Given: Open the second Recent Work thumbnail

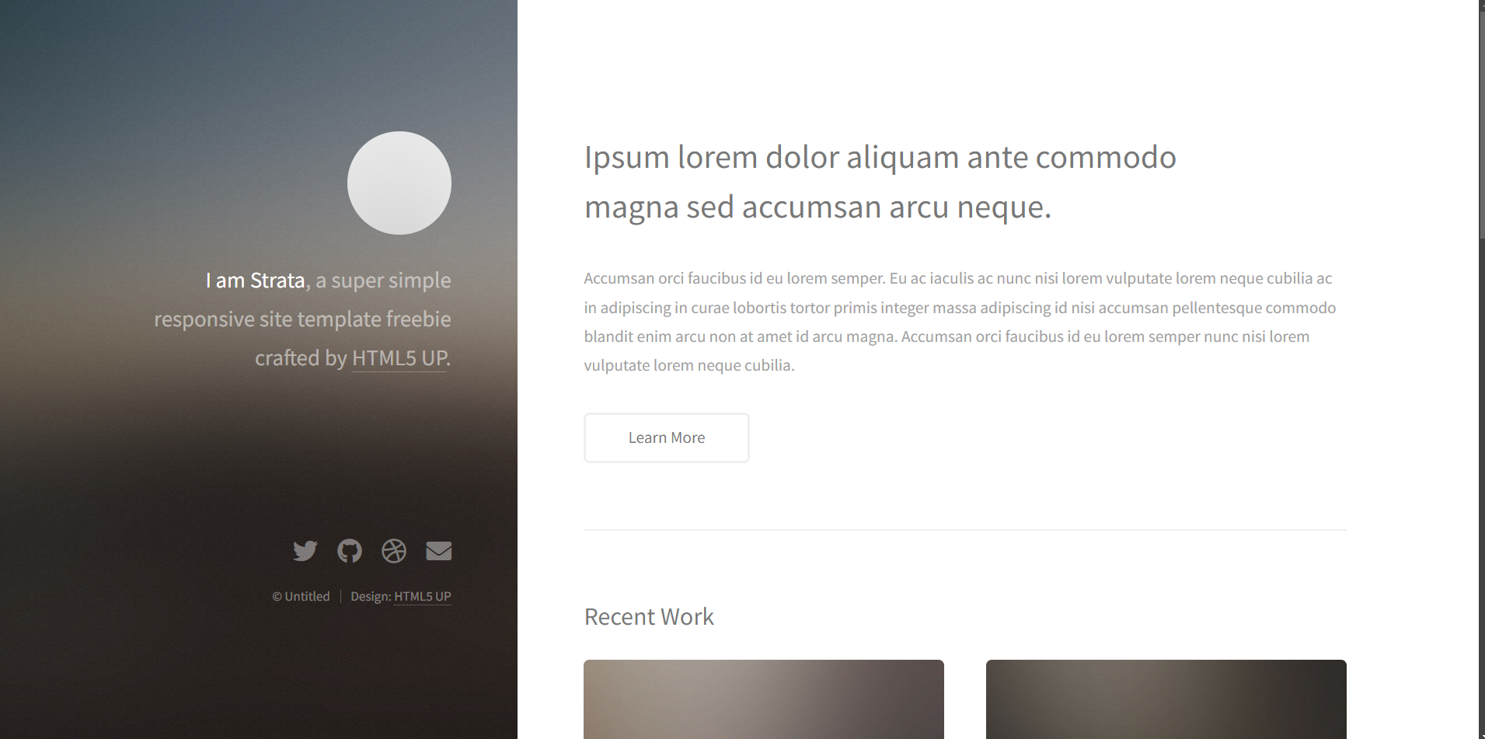Looking at the screenshot, I should (1166, 699).
